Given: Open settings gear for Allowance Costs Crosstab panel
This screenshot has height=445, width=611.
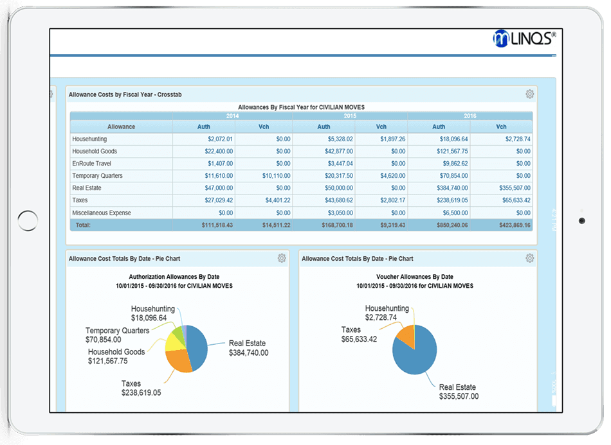Looking at the screenshot, I should 529,94.
